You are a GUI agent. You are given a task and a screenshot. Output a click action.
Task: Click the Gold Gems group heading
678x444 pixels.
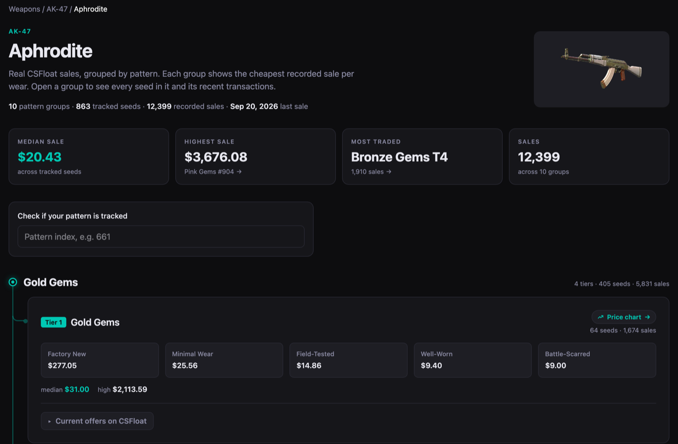pos(51,282)
